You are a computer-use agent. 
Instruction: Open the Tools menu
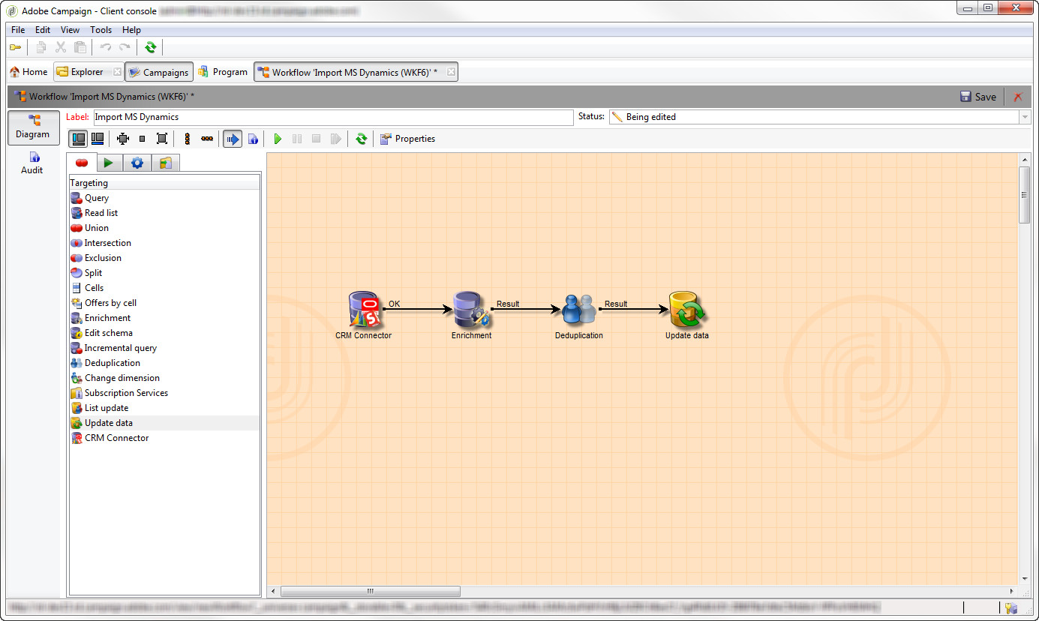[101, 30]
